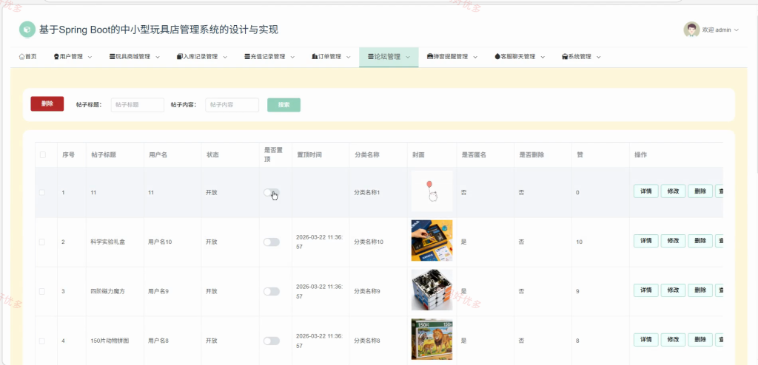Image resolution: width=758 pixels, height=365 pixels.
Task: Open the 150片动物拼图 lion cover thumbnail
Action: point(432,339)
